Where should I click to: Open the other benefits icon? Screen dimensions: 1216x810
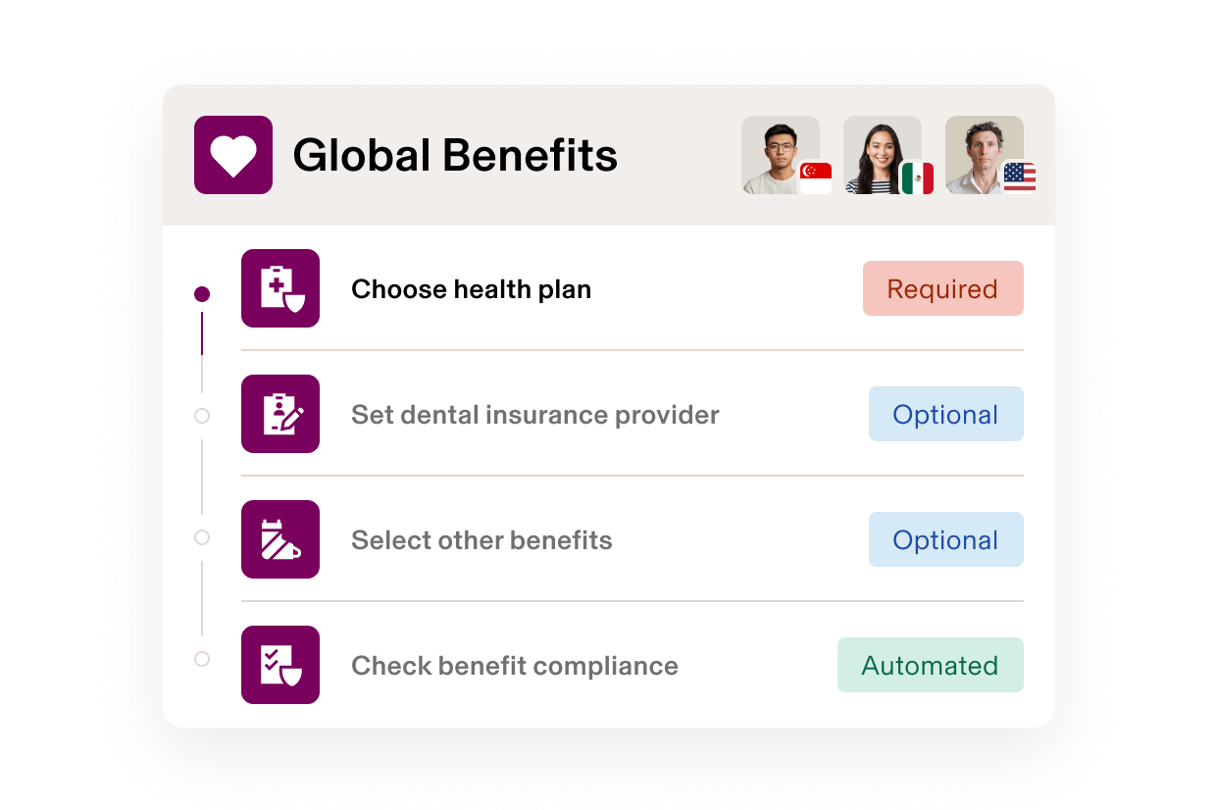pos(280,539)
